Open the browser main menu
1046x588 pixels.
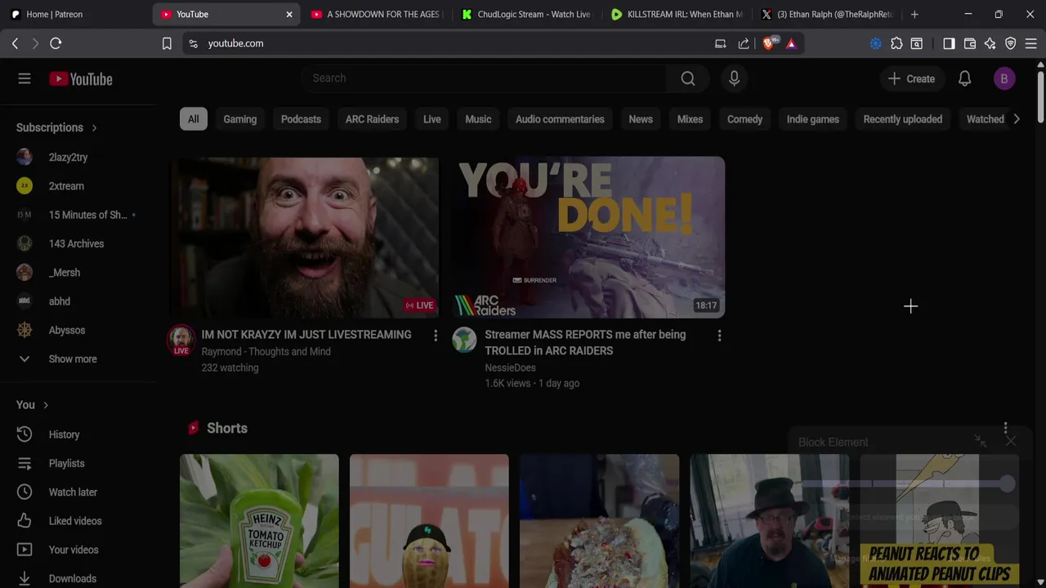click(x=1031, y=43)
